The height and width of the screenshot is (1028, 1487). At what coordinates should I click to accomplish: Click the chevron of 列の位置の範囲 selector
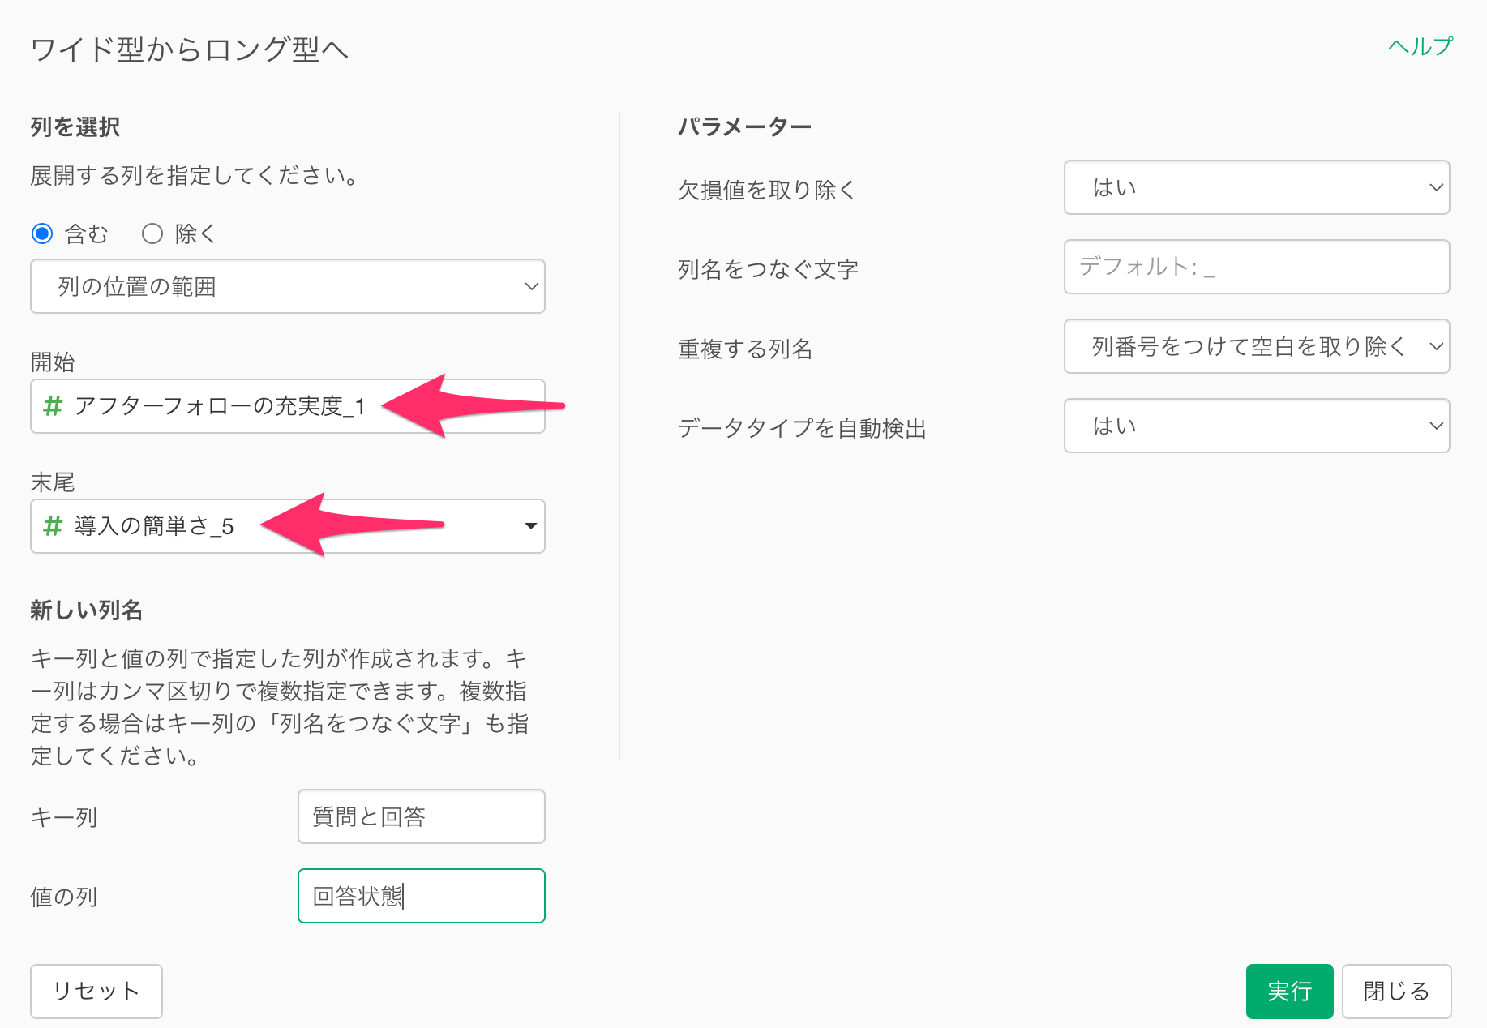pos(531,286)
